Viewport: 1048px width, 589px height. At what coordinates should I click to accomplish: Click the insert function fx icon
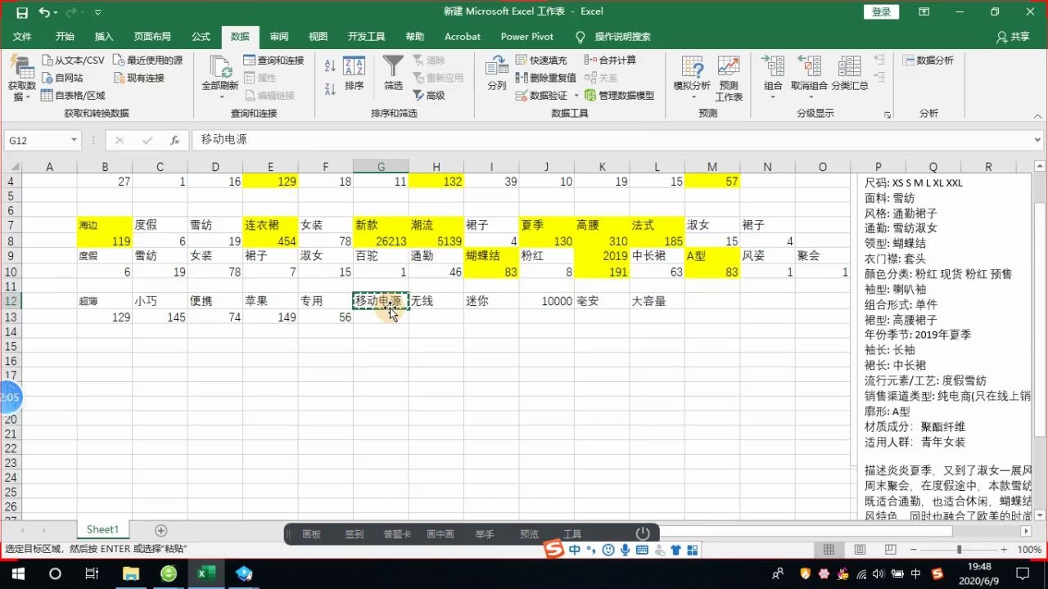174,141
